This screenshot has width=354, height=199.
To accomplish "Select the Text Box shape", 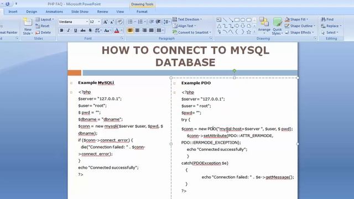I will tap(219, 20).
